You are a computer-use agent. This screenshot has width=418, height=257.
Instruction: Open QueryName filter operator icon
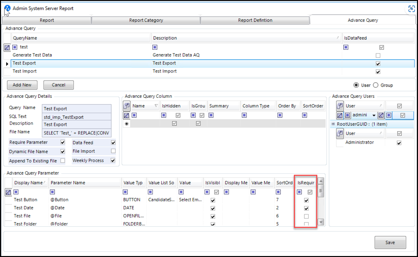click(x=15, y=47)
